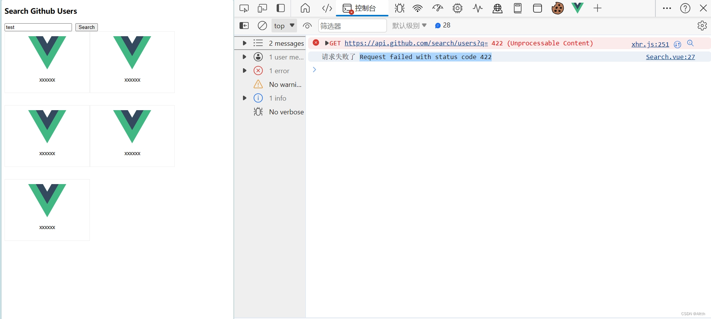This screenshot has width=711, height=319.
Task: Toggle console sidebar visibility icon
Action: pyautogui.click(x=244, y=26)
